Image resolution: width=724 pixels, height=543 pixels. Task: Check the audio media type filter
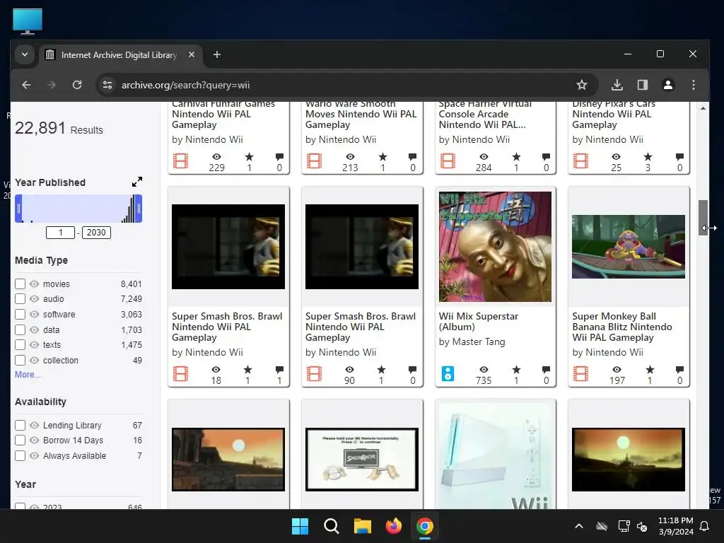coord(20,299)
